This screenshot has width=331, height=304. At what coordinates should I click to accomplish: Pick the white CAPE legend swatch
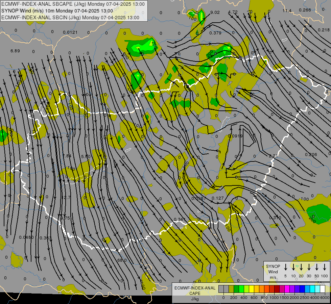point(323,289)
